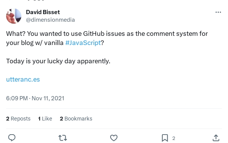
Task: View the 1 Like list
Action: (45, 119)
